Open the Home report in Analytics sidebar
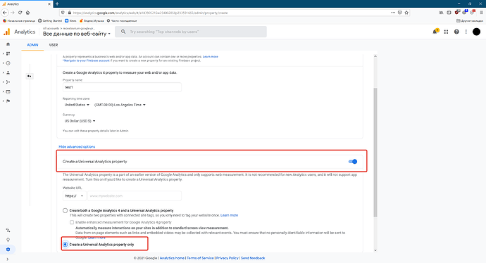The width and height of the screenshot is (486, 263). pos(8,44)
